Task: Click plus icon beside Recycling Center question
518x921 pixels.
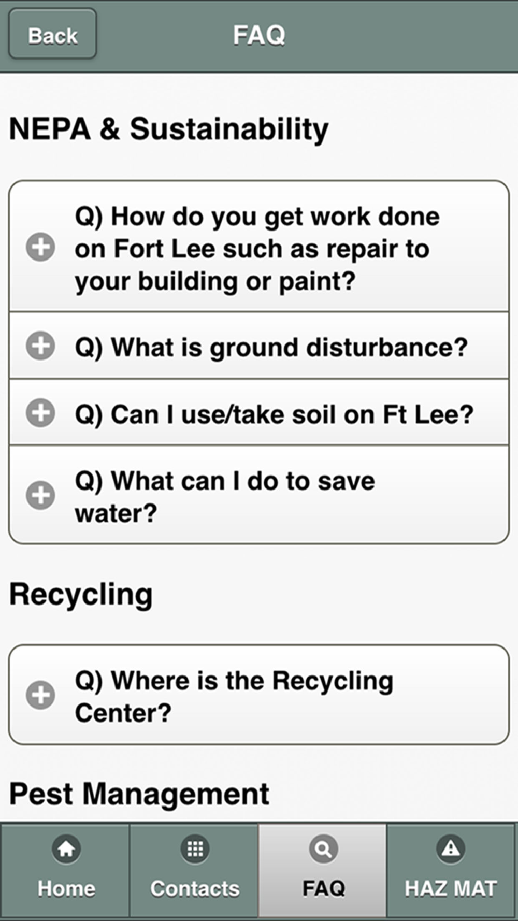Action: coord(40,695)
